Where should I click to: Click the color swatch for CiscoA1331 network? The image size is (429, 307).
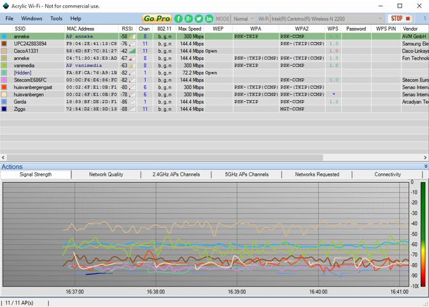point(4,51)
